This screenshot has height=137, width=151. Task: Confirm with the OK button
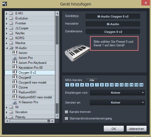tap(114, 129)
